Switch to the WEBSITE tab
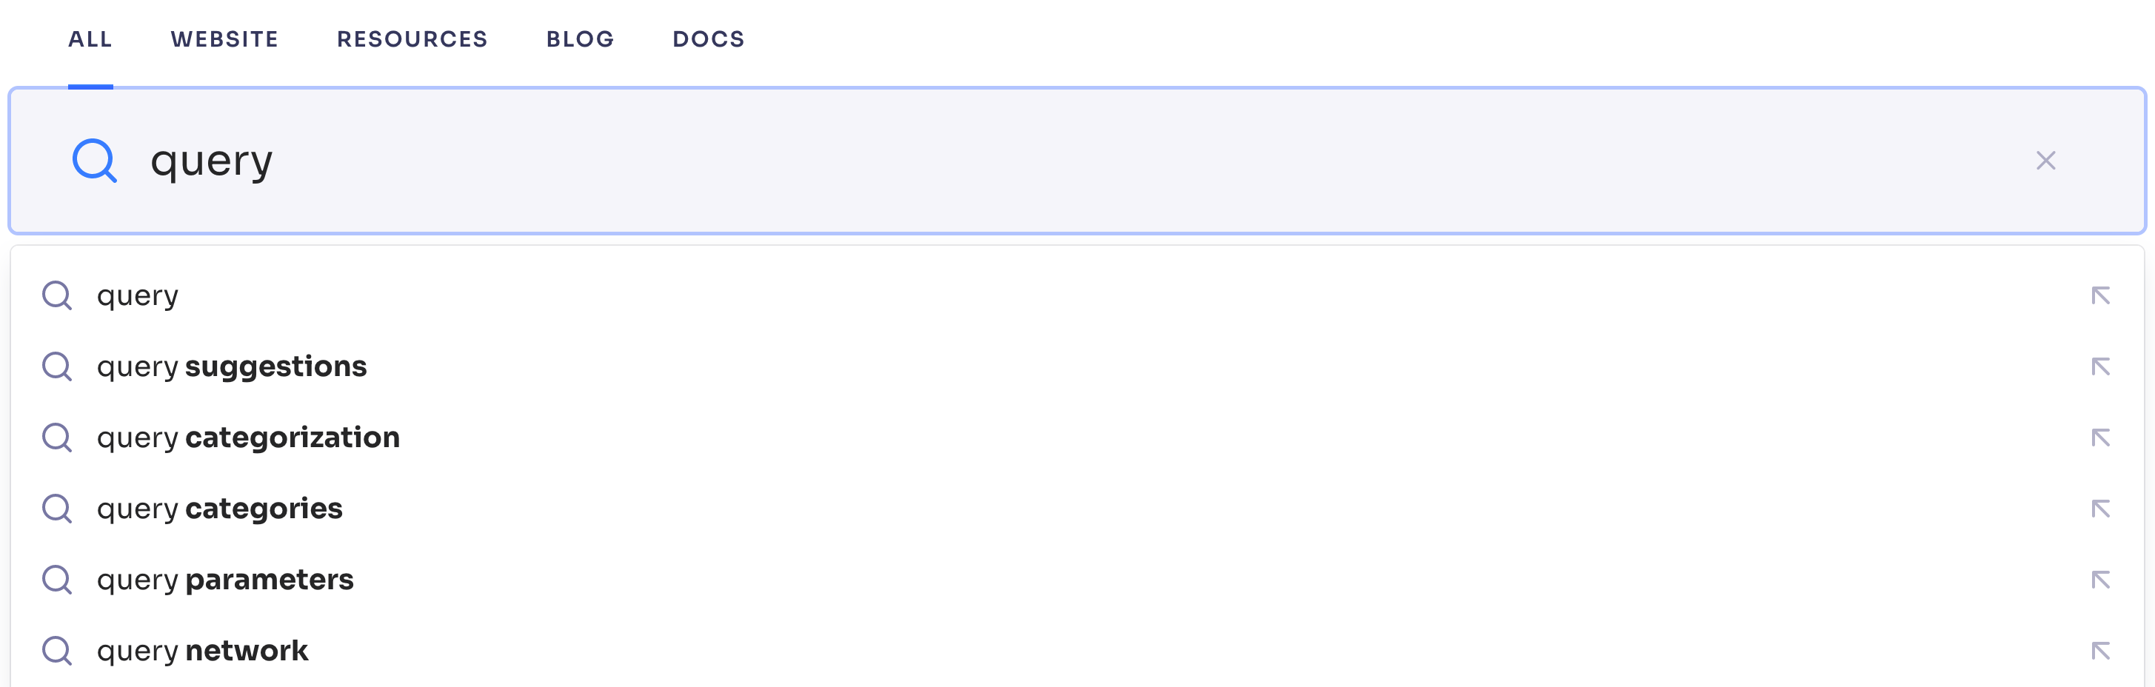 coord(224,38)
